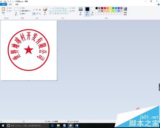Viewport: 160px width, 128px height.
Task: Choose the Five-point star shape
Action: click(x=56, y=13)
